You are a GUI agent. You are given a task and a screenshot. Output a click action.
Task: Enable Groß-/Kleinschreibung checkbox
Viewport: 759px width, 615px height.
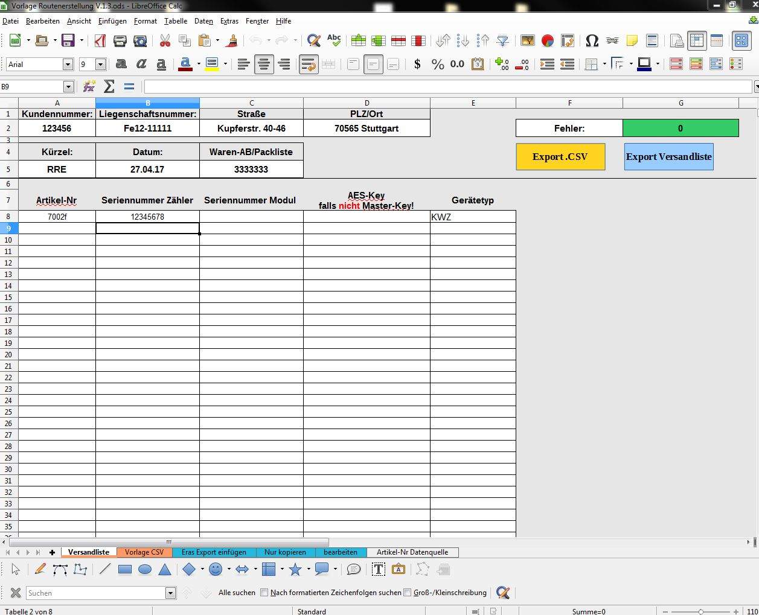coord(407,593)
